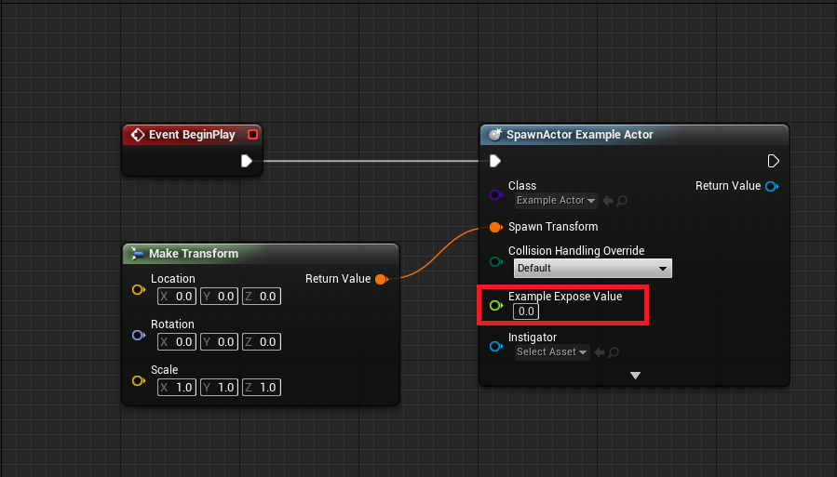Click the yellow Location input pin
Viewport: 837px width, 477px height.
point(138,290)
